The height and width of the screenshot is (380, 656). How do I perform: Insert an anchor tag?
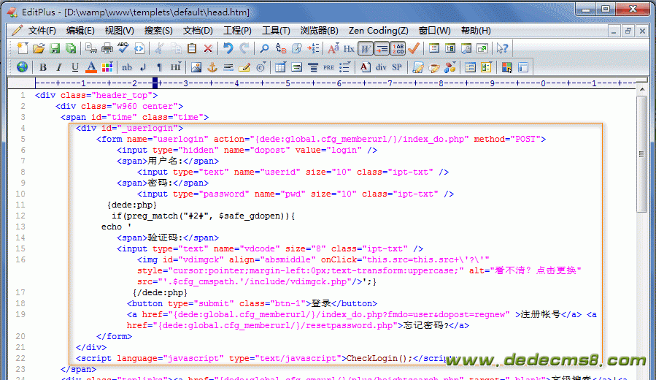tap(212, 67)
